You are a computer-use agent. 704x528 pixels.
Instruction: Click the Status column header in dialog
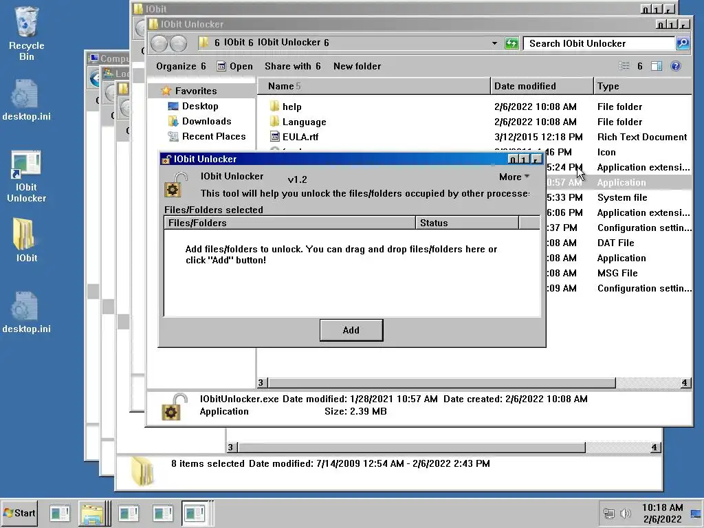pos(467,223)
